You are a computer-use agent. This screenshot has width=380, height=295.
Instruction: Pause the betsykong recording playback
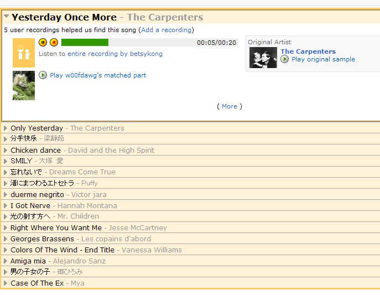pos(43,43)
